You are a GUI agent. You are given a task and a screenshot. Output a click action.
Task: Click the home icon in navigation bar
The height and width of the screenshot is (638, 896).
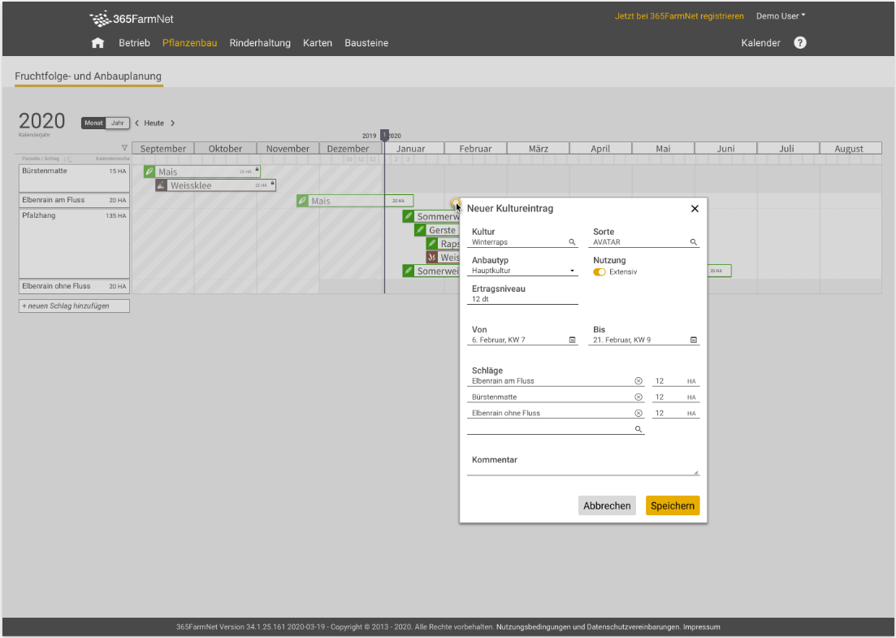point(97,43)
